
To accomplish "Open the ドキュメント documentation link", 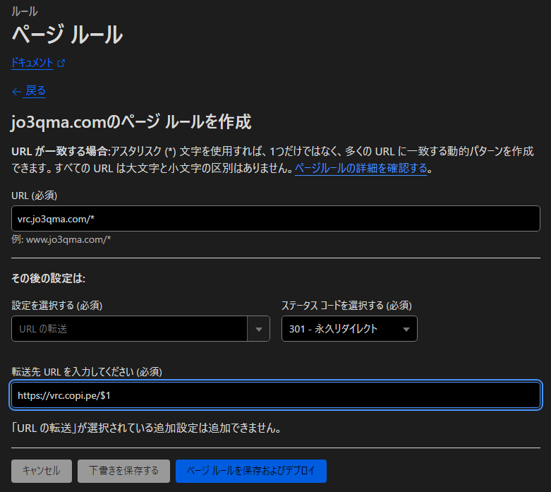I will coord(32,63).
